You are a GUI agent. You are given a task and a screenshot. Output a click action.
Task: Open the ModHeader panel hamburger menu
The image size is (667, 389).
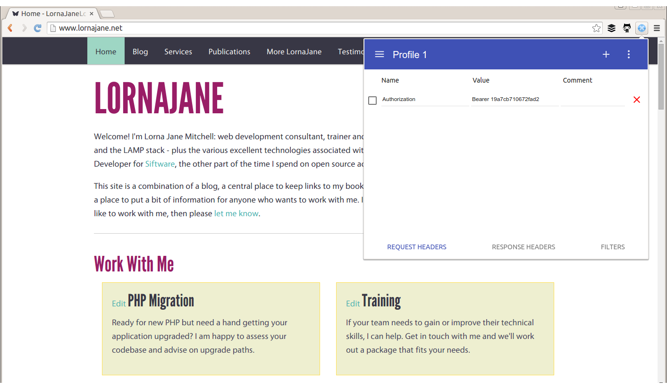pyautogui.click(x=380, y=54)
